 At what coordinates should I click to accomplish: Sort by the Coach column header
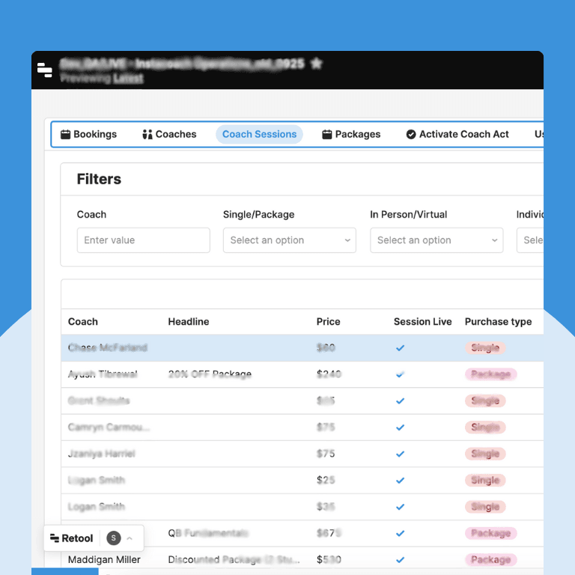pyautogui.click(x=83, y=322)
